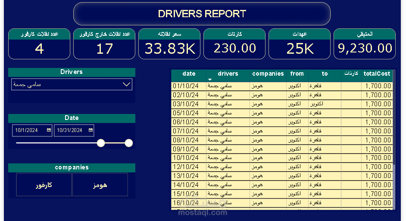
Task: Open the end date calendar picker icon
Action: 91,130
